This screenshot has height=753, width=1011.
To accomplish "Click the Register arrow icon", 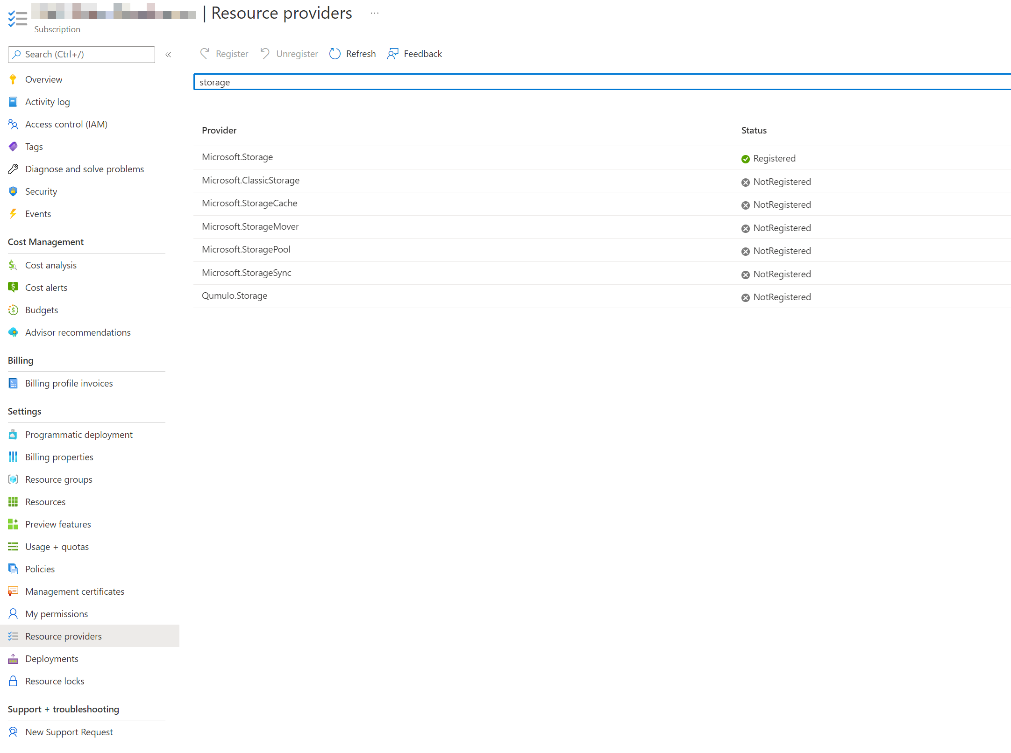I will pos(205,54).
